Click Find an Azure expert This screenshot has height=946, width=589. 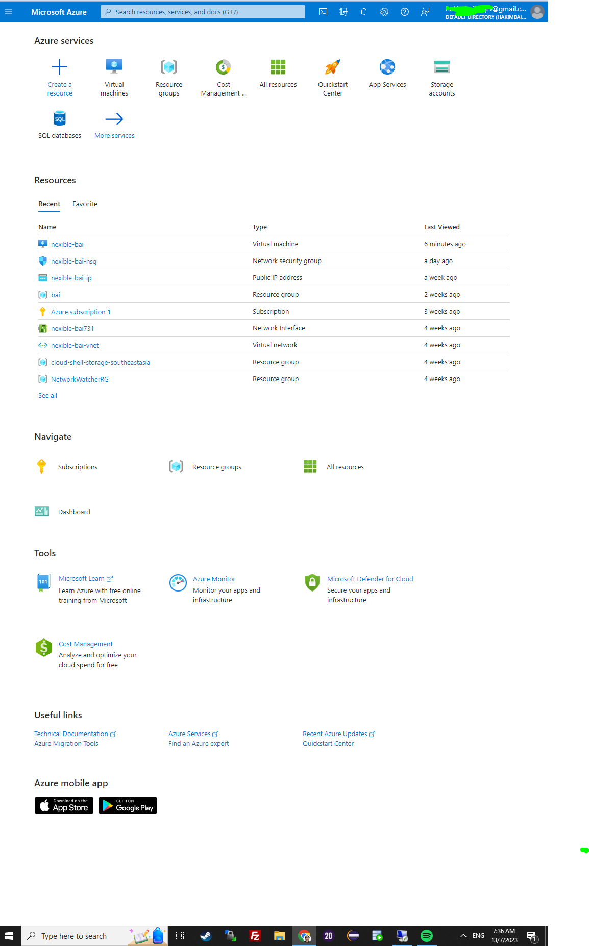(x=199, y=744)
